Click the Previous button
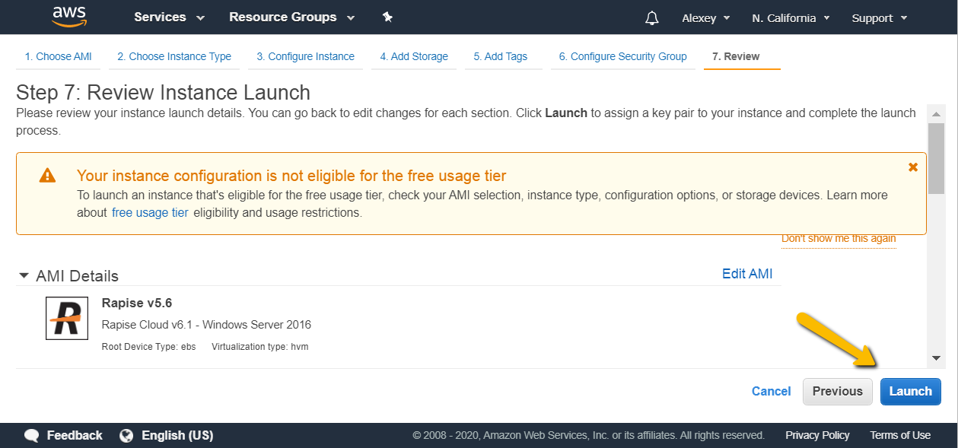Image resolution: width=958 pixels, height=448 pixels. pyautogui.click(x=837, y=391)
